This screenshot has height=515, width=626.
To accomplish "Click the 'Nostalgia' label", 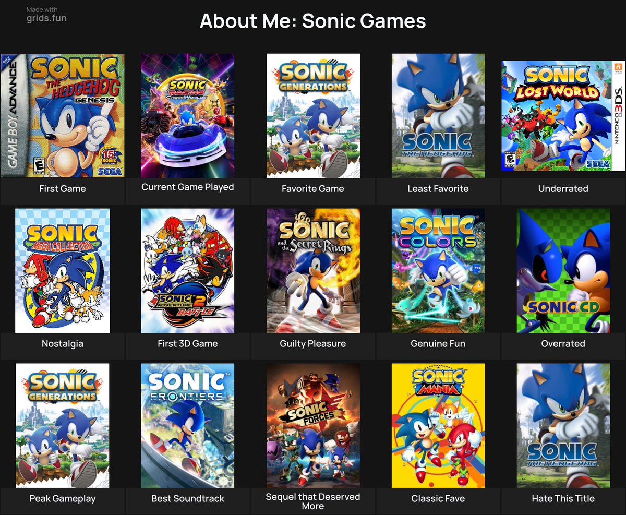I will (x=63, y=344).
